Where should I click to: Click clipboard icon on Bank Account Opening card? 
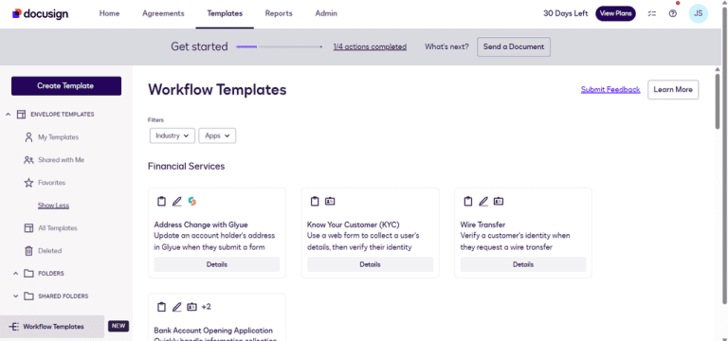coord(161,307)
